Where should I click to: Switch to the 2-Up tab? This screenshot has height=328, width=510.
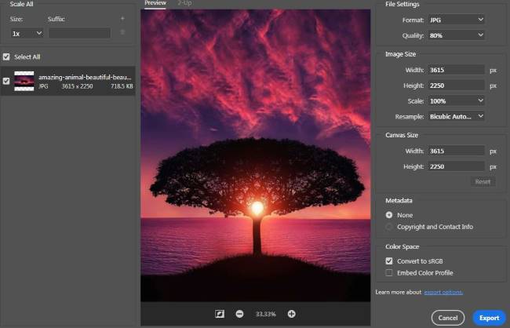click(184, 3)
